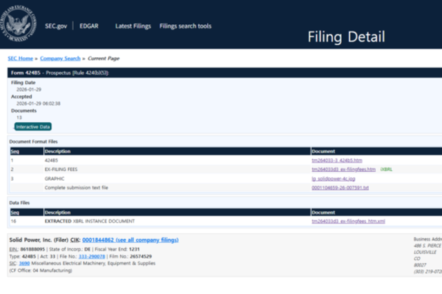
Task: Click Seq header in Document Format Files
Action: point(14,150)
